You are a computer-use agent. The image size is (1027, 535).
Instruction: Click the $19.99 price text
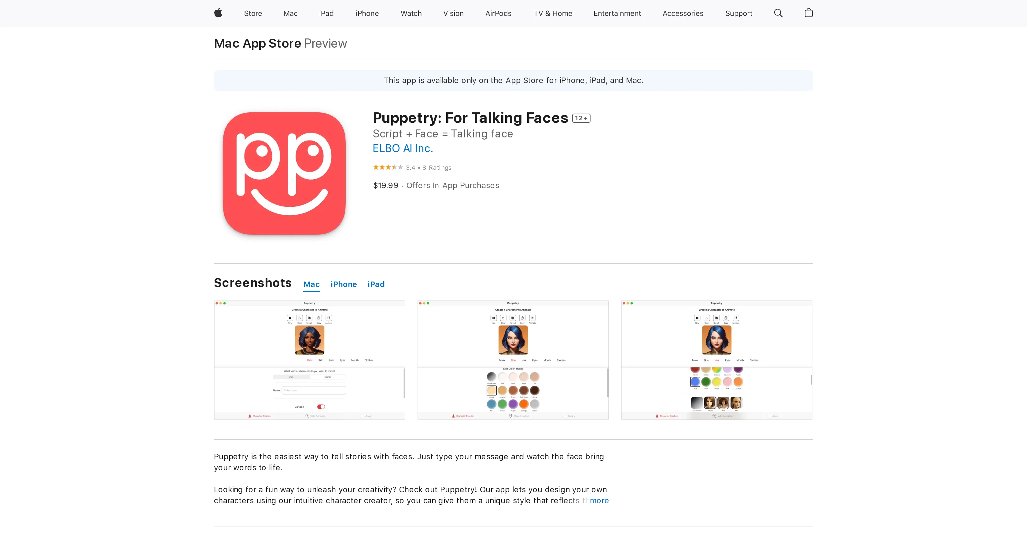pos(385,185)
